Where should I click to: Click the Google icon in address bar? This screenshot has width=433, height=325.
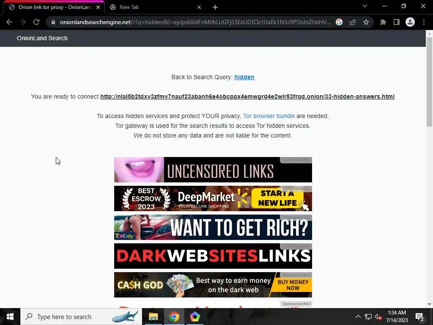(x=339, y=22)
